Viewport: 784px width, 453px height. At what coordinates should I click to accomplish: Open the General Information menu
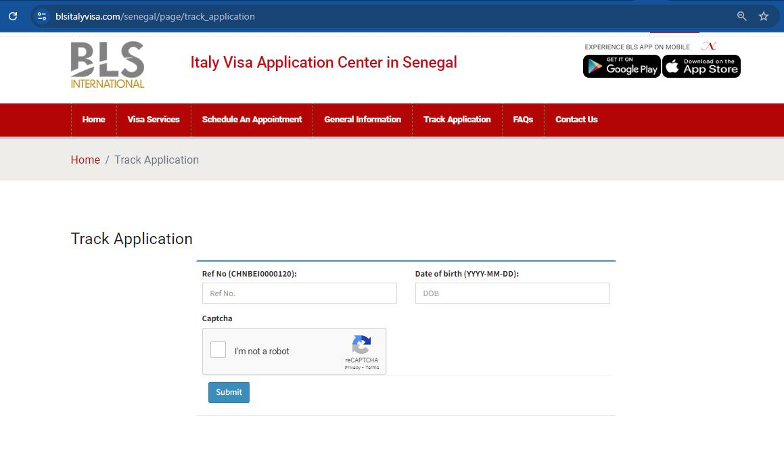tap(362, 120)
